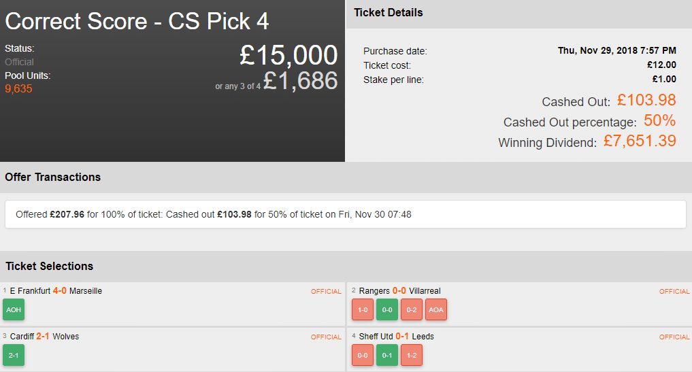Screen dimensions: 692x372
Task: Open E Frankfurt 4-0 Marseille match
Action: 56,291
